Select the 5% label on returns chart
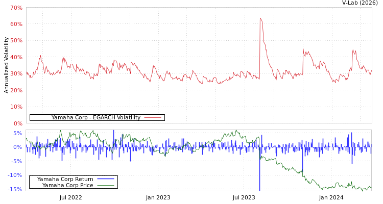383x204 pixels. pos(18,134)
